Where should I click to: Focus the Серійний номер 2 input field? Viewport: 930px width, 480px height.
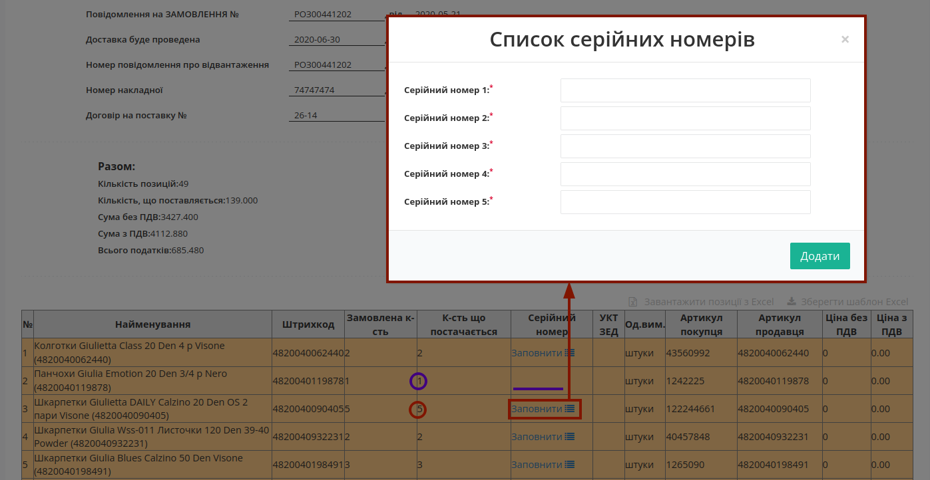[x=685, y=118]
